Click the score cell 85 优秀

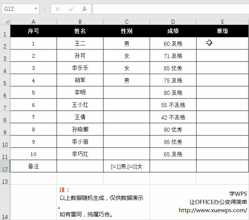(x=173, y=68)
